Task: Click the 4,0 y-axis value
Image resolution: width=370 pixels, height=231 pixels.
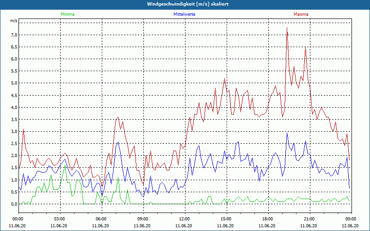Action: pyautogui.click(x=14, y=108)
